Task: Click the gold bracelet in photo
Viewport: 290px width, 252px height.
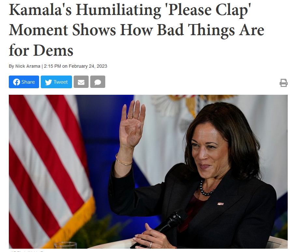Action: coord(123,160)
